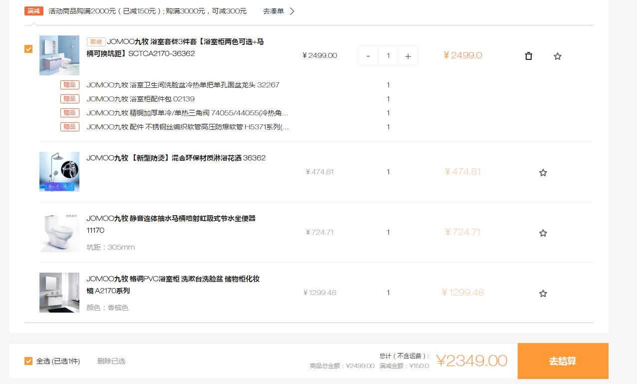Click the 赠品 tag beside 三角阀

pos(70,113)
